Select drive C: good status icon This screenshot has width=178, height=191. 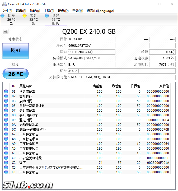[2, 16]
